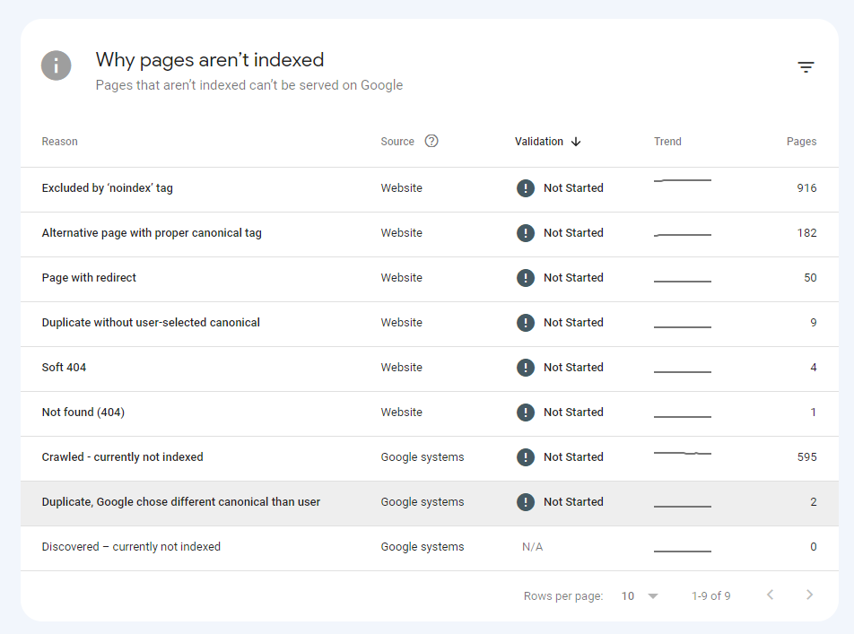Click the alert icon in Duplicate without canonical row
Viewport: 854px width, 634px height.
525,323
